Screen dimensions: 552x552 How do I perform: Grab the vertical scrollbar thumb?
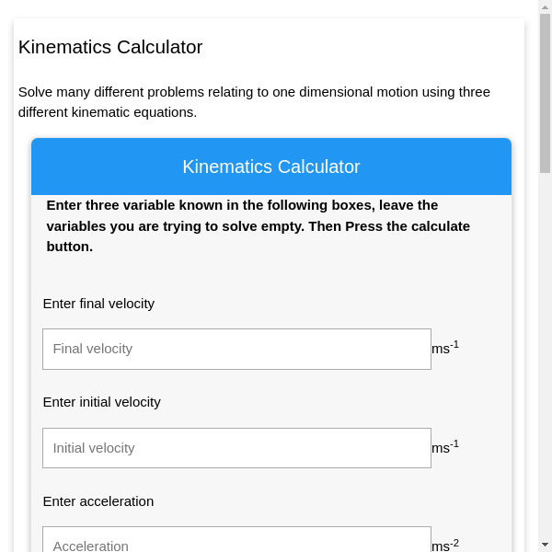(x=545, y=92)
